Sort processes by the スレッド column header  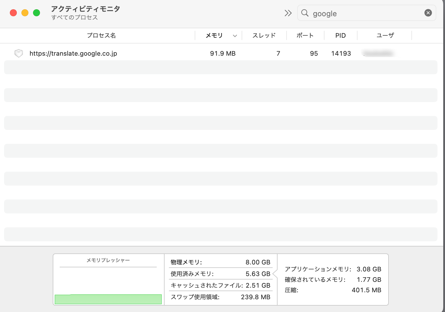click(264, 35)
